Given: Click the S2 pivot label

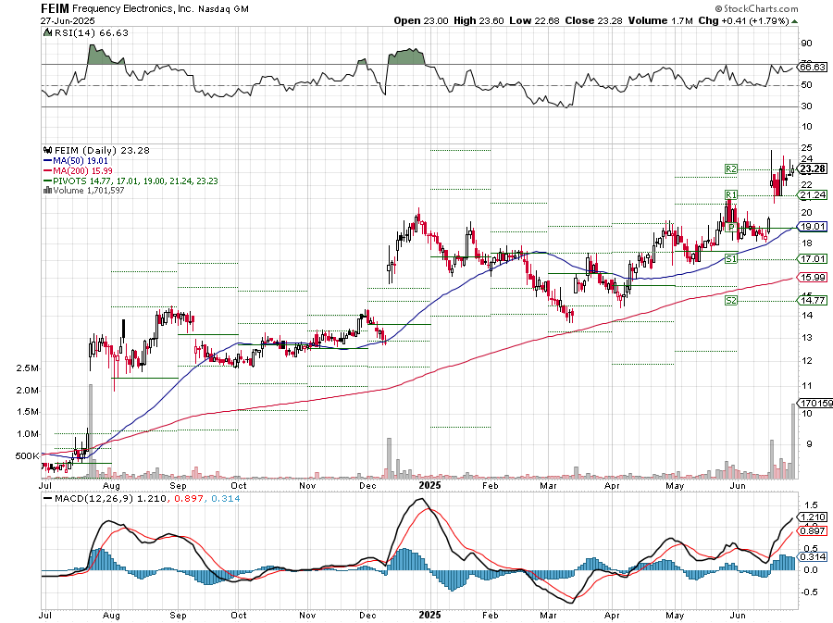Looking at the screenshot, I should 731,301.
